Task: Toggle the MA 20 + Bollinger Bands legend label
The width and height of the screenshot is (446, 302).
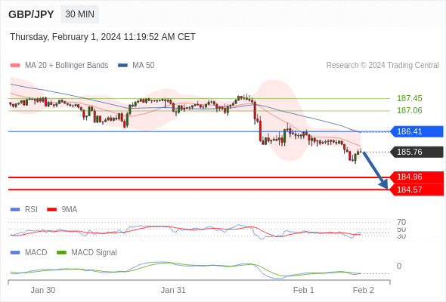Action: (67, 66)
